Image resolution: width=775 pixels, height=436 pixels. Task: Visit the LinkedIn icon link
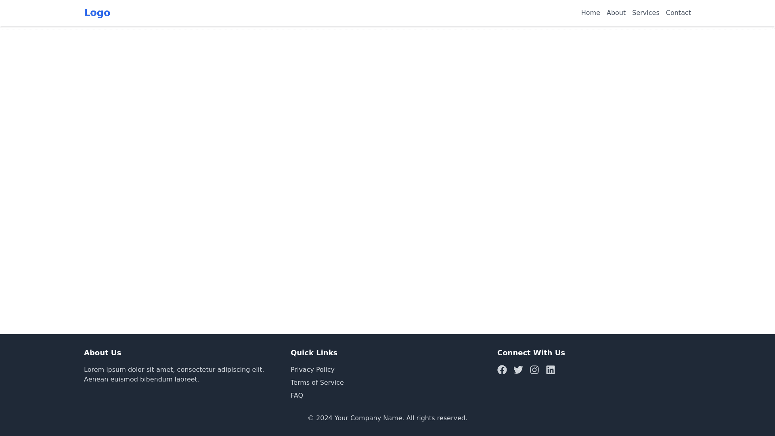551,370
